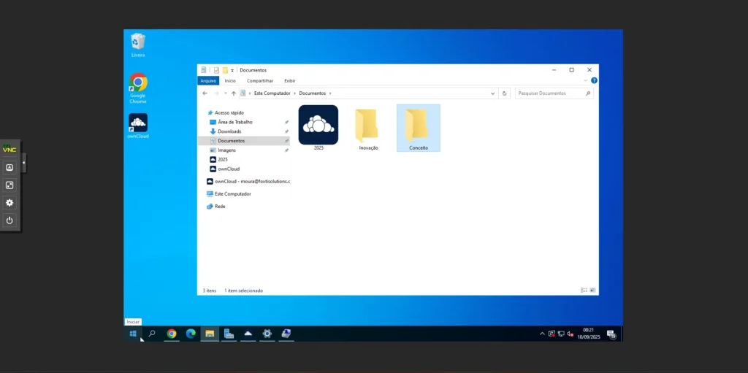The image size is (748, 373).
Task: Launch Microsoft Edge from taskbar
Action: [x=191, y=334]
